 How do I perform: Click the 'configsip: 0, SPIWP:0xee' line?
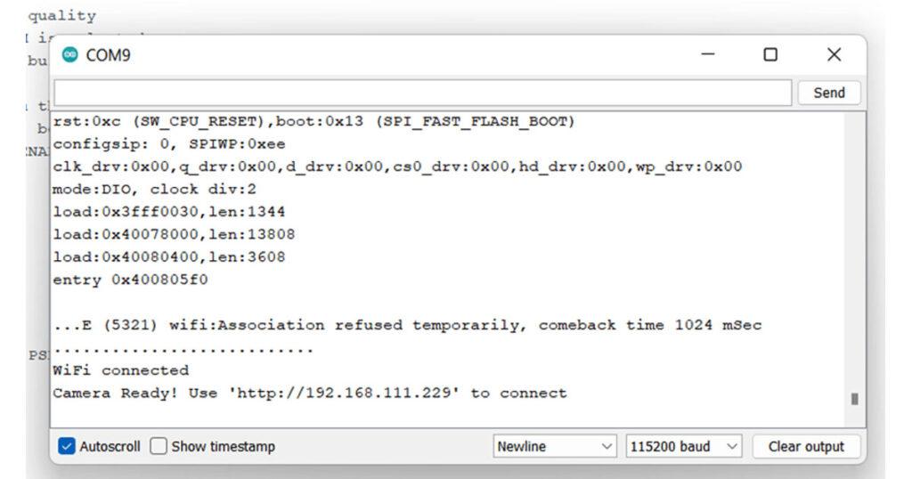coord(169,144)
